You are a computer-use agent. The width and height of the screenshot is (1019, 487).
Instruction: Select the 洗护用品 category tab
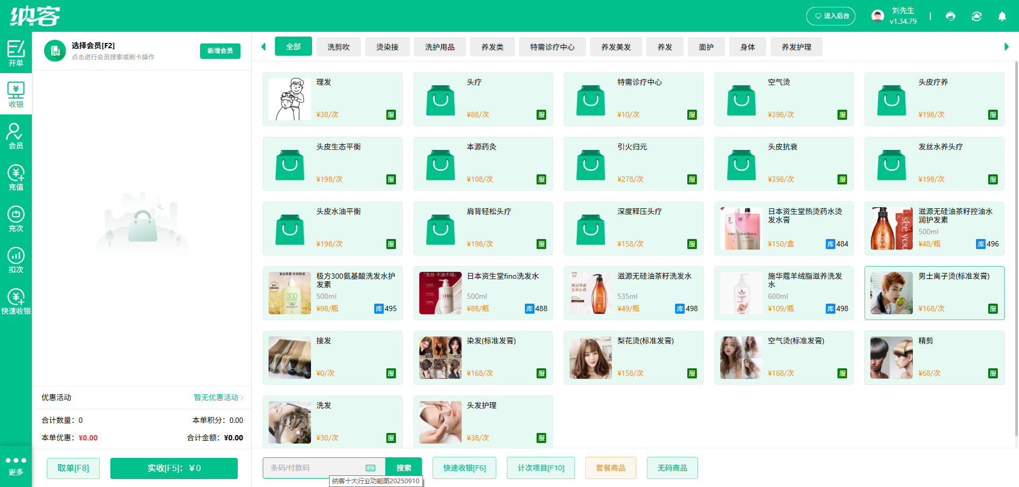440,47
